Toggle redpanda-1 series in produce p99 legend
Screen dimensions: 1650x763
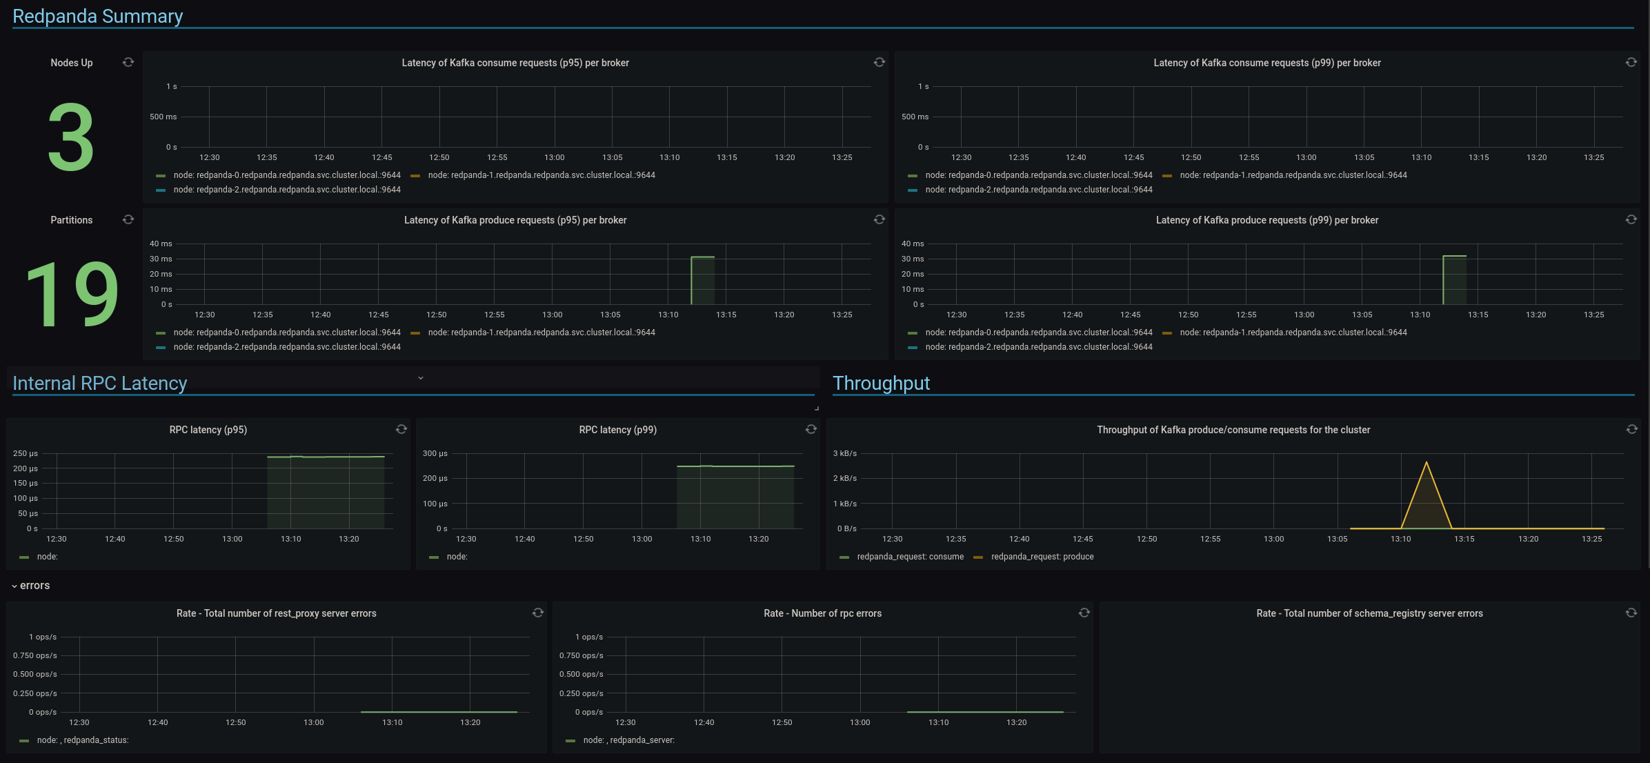[1293, 333]
